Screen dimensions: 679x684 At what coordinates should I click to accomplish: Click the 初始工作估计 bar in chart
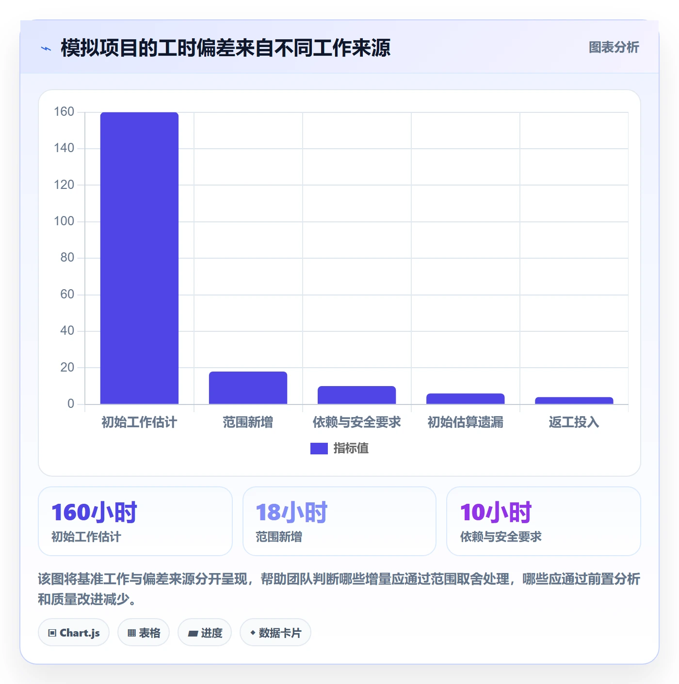139,258
